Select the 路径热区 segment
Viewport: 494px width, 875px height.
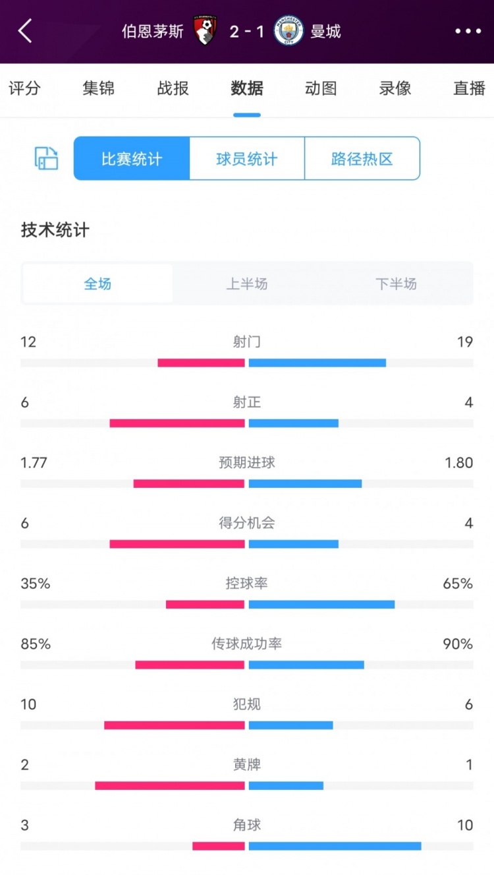coord(362,158)
